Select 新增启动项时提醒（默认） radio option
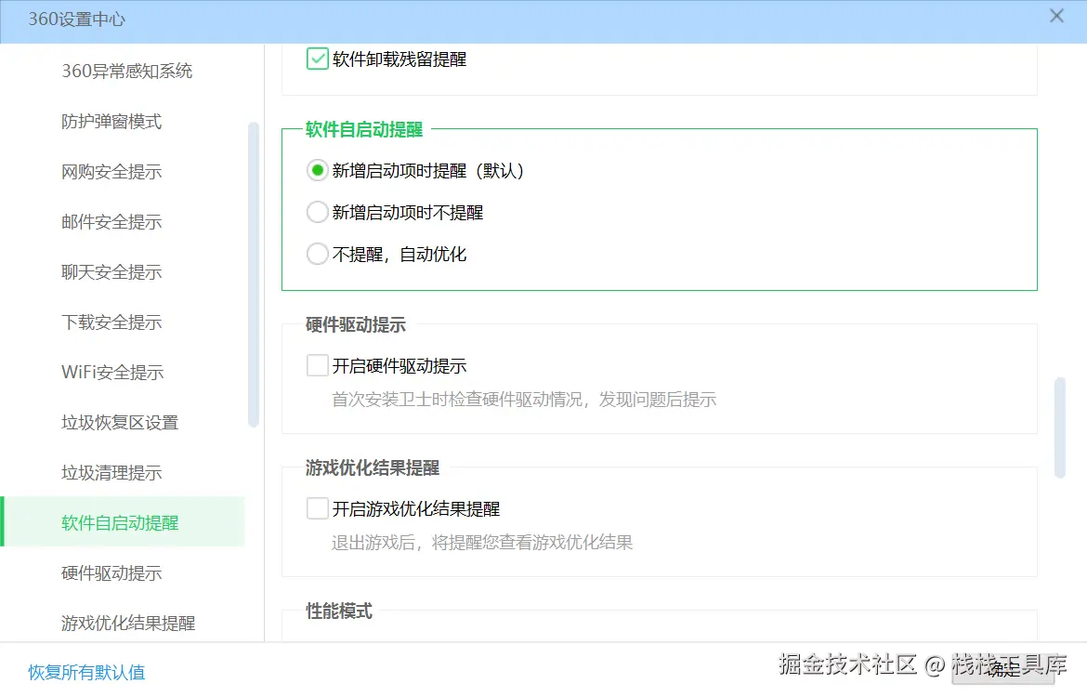Image resolution: width=1087 pixels, height=697 pixels. click(318, 170)
